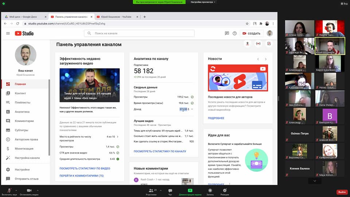Expand Zoom audio options arrow

click(16, 190)
